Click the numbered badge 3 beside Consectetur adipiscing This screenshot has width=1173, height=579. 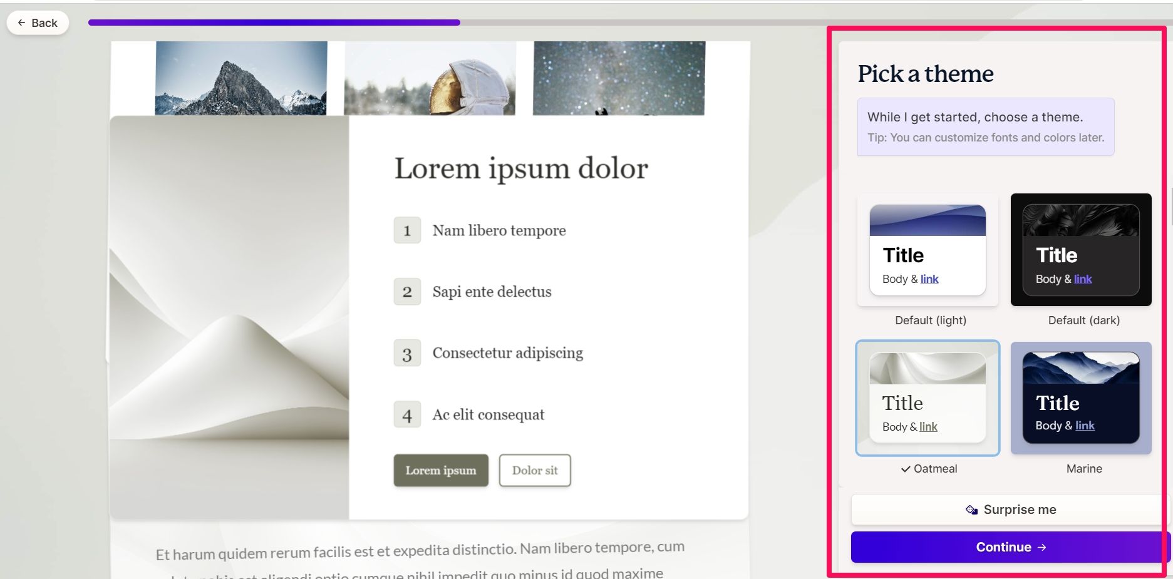(407, 353)
